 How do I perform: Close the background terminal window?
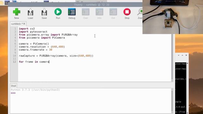click(186, 55)
